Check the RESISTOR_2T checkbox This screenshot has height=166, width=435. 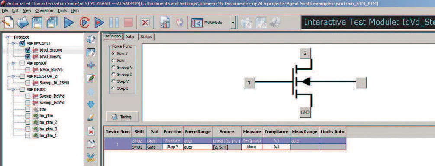[23, 76]
